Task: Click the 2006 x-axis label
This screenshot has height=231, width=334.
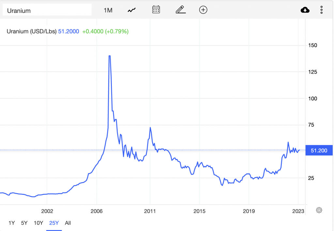Action: coord(97,211)
